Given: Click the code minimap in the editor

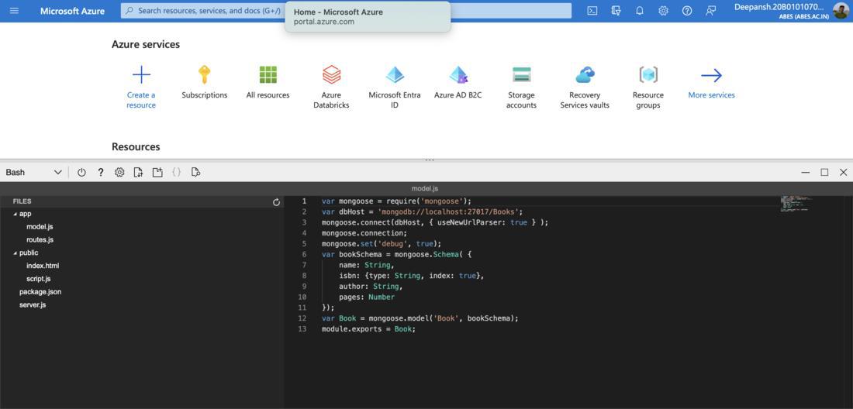Looking at the screenshot, I should pos(797,204).
